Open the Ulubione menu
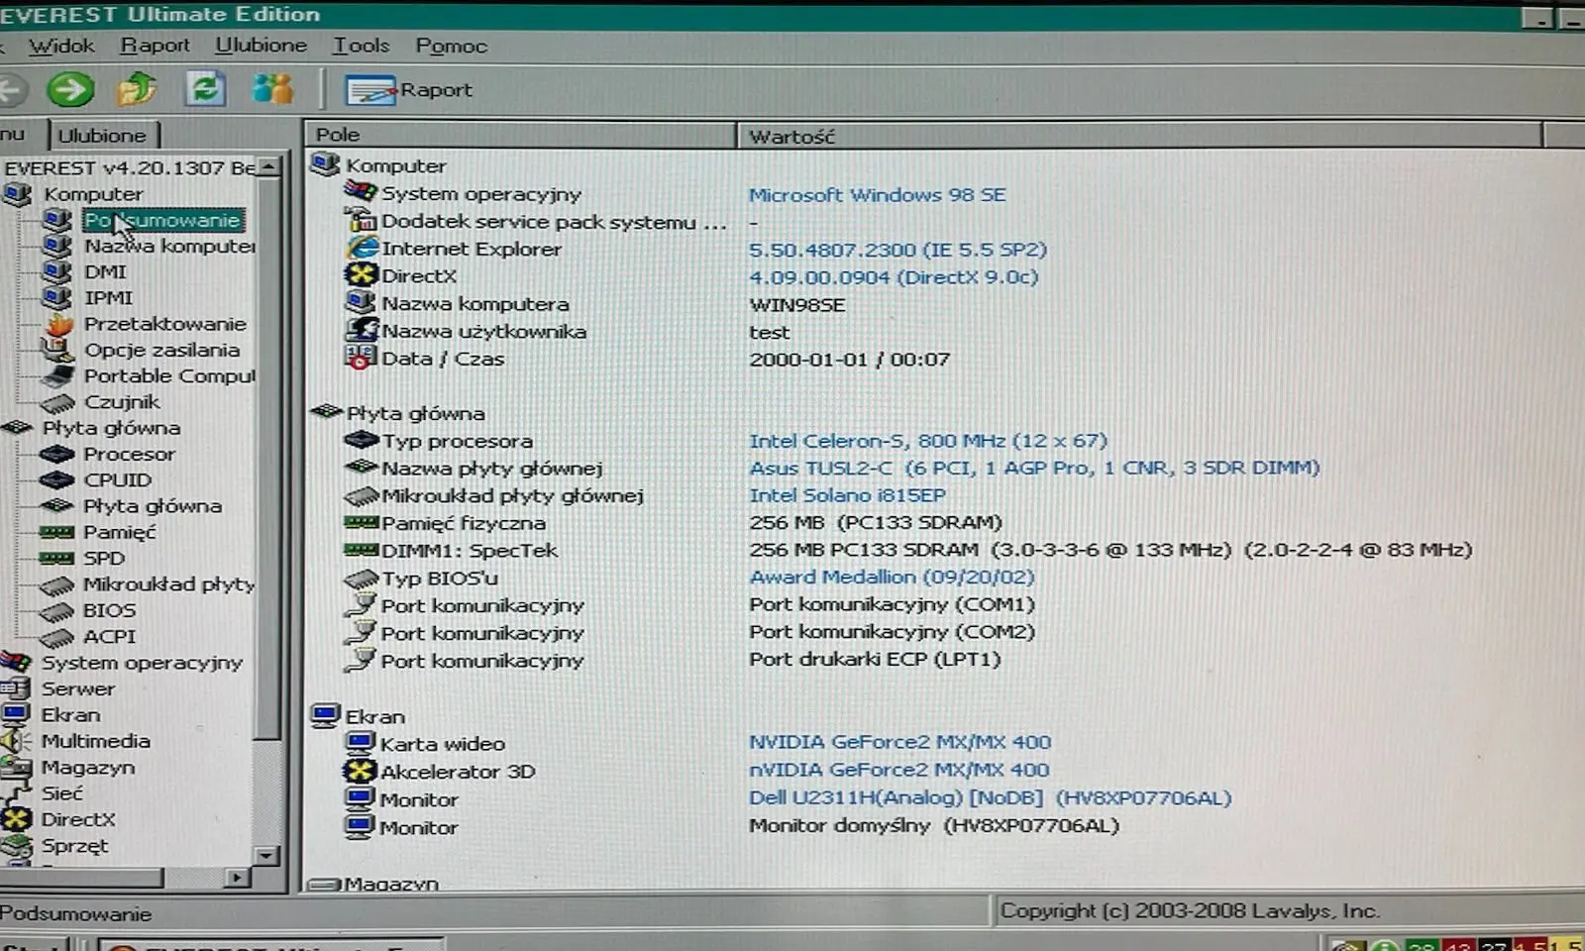 point(262,46)
